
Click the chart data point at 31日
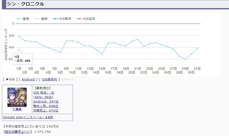197,49
